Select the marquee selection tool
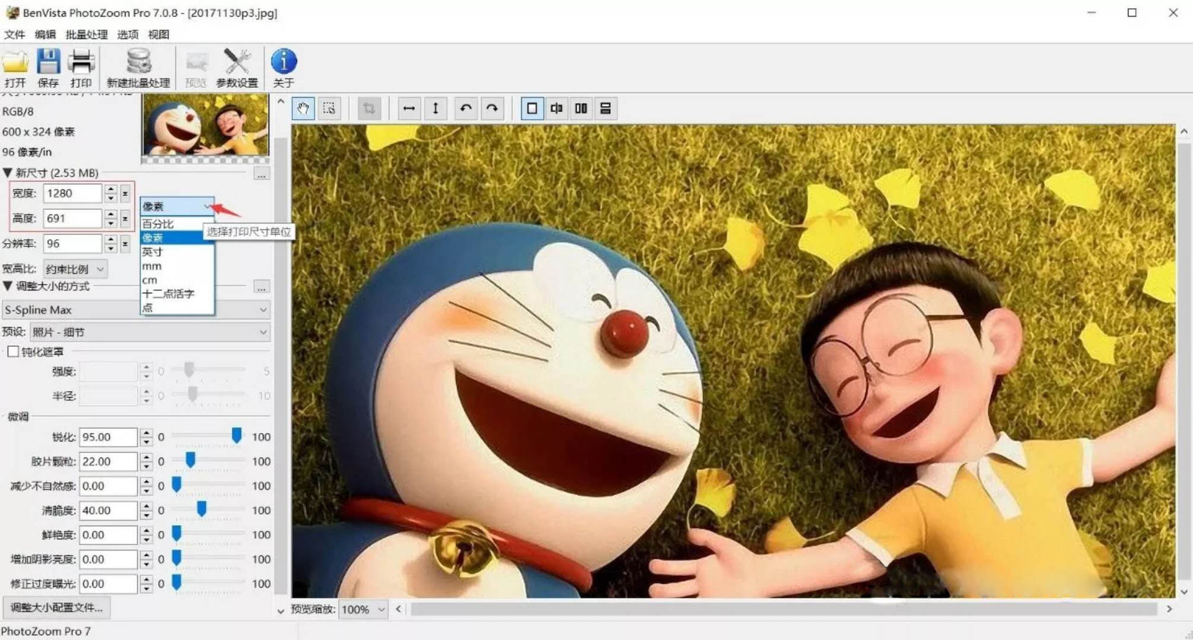1193x640 pixels. point(329,109)
